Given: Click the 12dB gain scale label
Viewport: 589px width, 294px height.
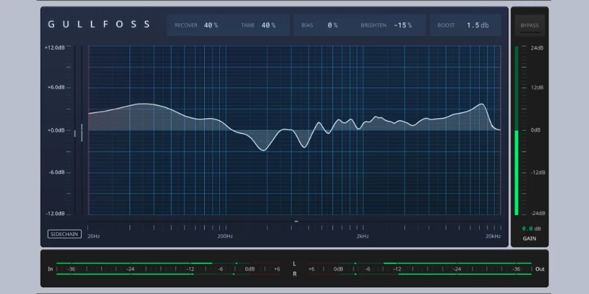Looking at the screenshot, I should [x=537, y=88].
